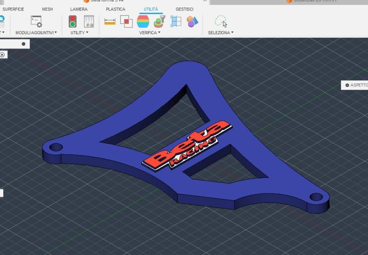Open the MODULI AGGIUNTIVI dropdown

[36, 33]
